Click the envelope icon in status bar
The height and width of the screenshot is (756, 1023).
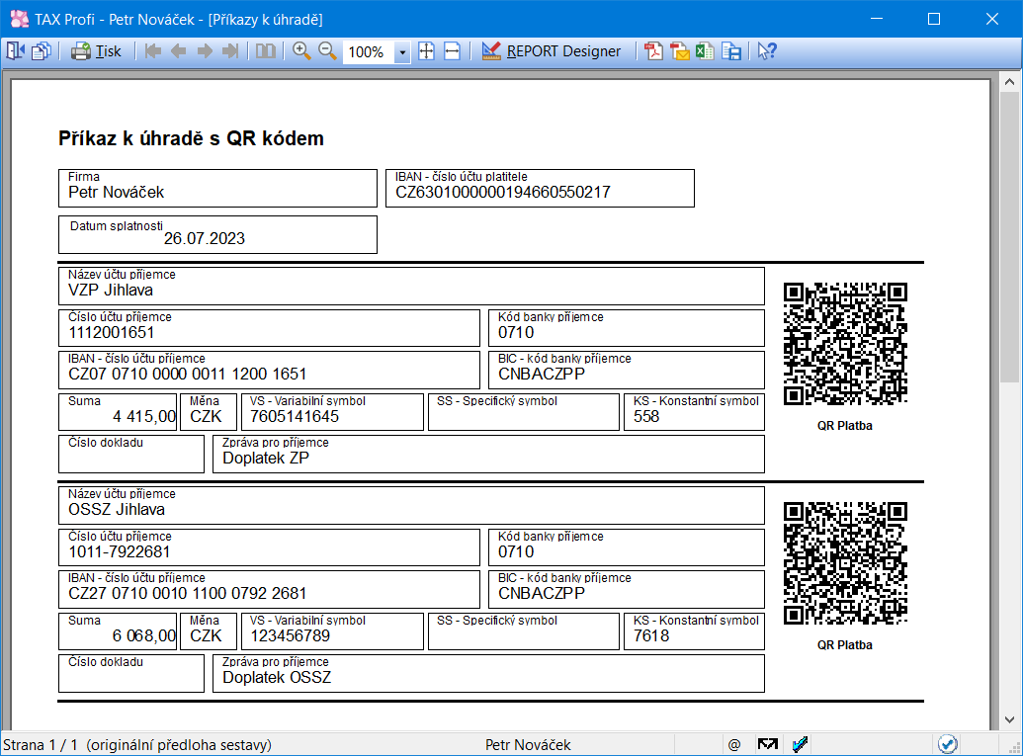point(767,744)
